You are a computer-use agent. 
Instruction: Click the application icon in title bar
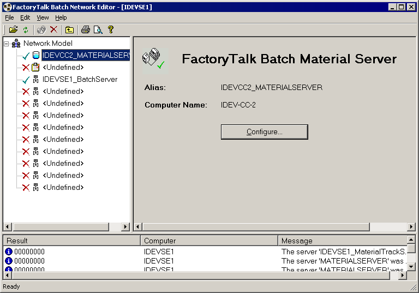(x=8, y=7)
